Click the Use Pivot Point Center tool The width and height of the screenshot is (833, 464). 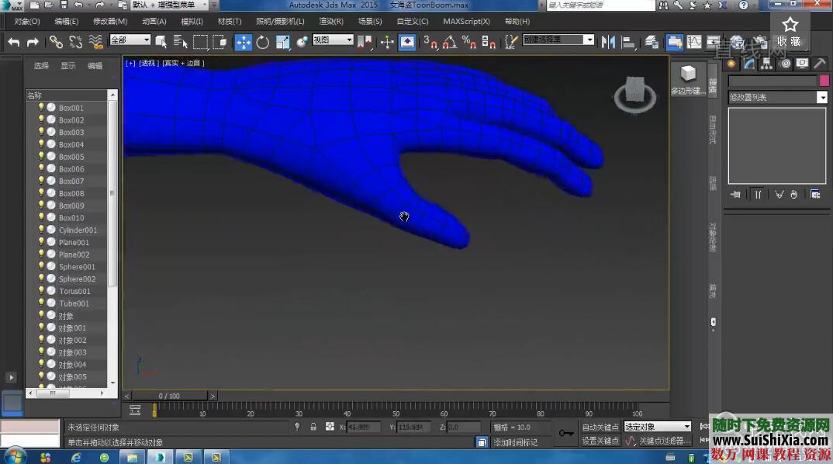pyautogui.click(x=365, y=42)
